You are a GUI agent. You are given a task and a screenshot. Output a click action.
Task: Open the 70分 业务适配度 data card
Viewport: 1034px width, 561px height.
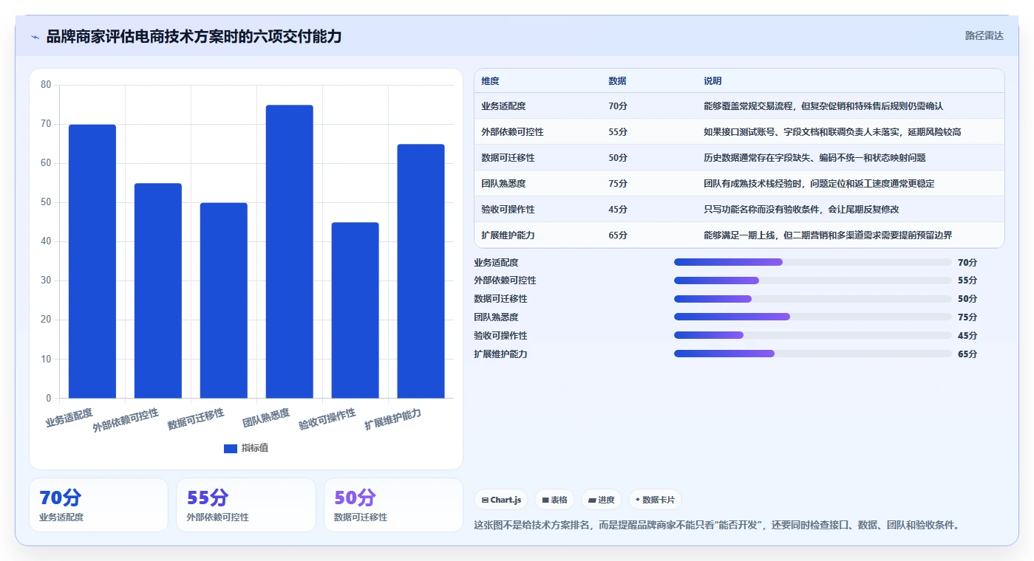99,505
